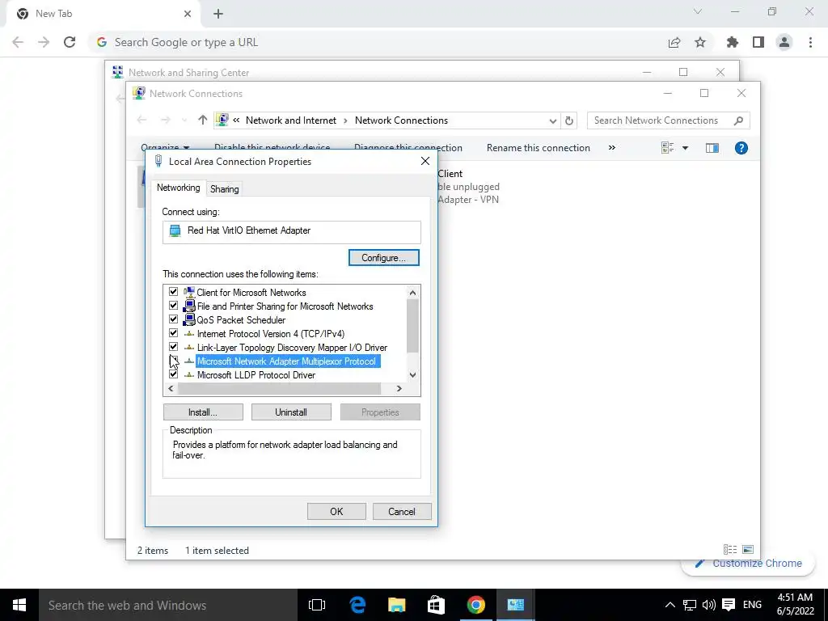
Task: Select Microsoft Network Adapter Multiplexor Protocol row
Action: tap(287, 361)
